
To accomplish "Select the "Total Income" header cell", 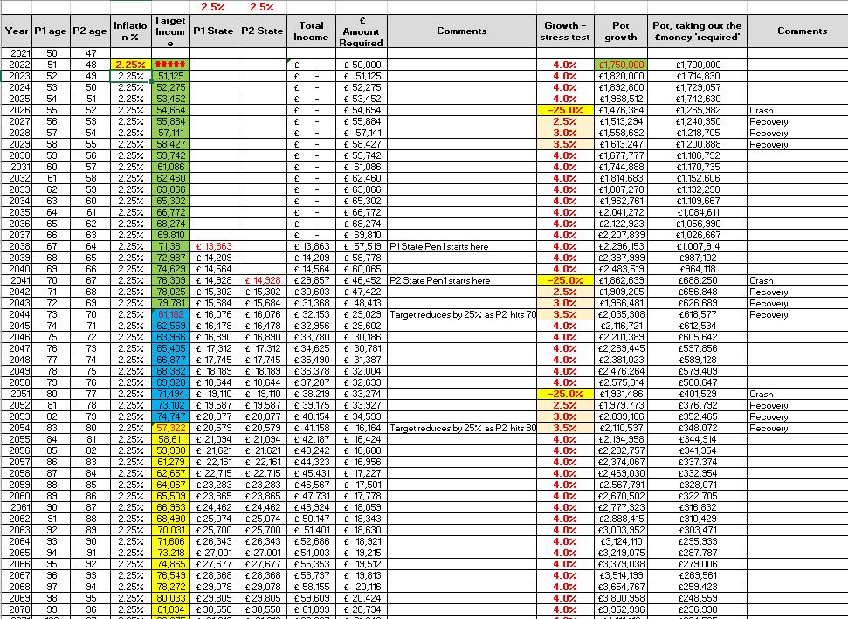I will [x=312, y=31].
